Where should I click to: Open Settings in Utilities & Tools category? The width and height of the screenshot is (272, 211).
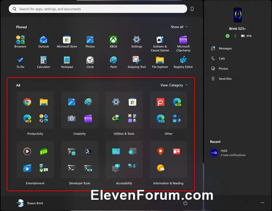pyautogui.click(x=116, y=102)
